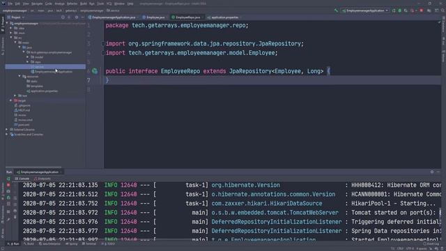Screen dimensions: 446x251
Task: Open the View menu
Action: pos(26,3)
